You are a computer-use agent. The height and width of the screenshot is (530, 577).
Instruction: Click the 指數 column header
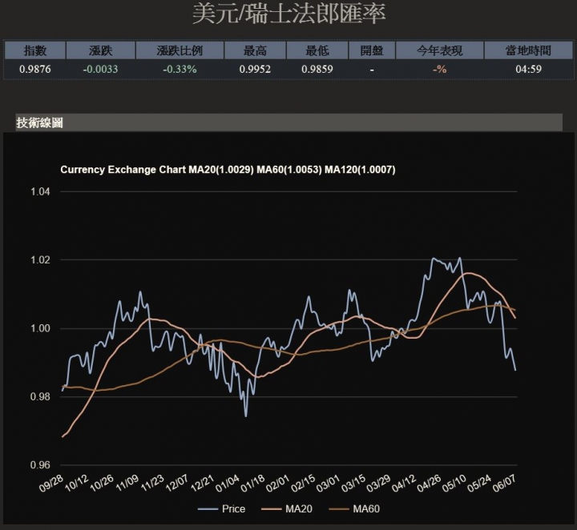point(35,50)
